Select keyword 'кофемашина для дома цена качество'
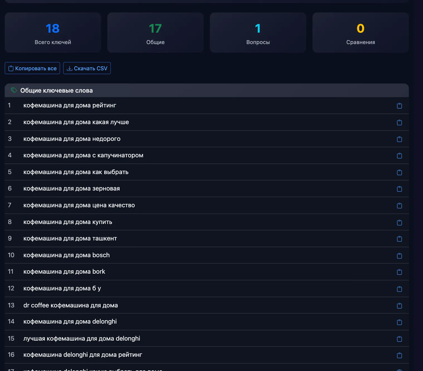 [79, 205]
